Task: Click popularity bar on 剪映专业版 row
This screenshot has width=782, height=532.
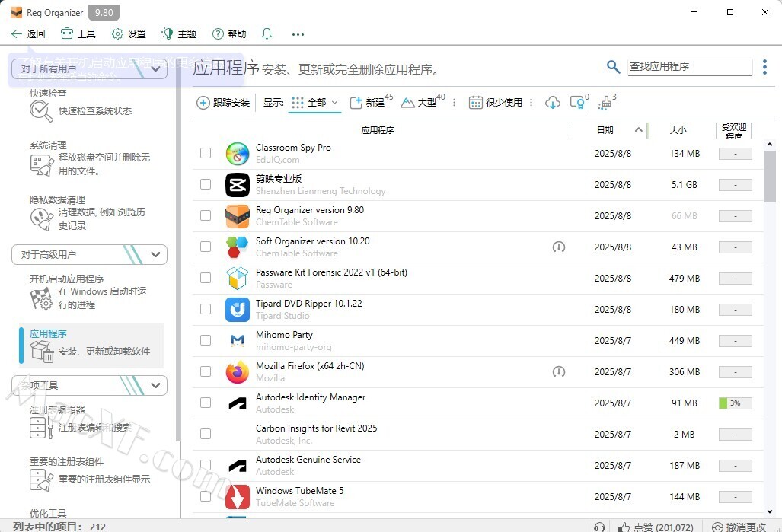Action: point(735,185)
